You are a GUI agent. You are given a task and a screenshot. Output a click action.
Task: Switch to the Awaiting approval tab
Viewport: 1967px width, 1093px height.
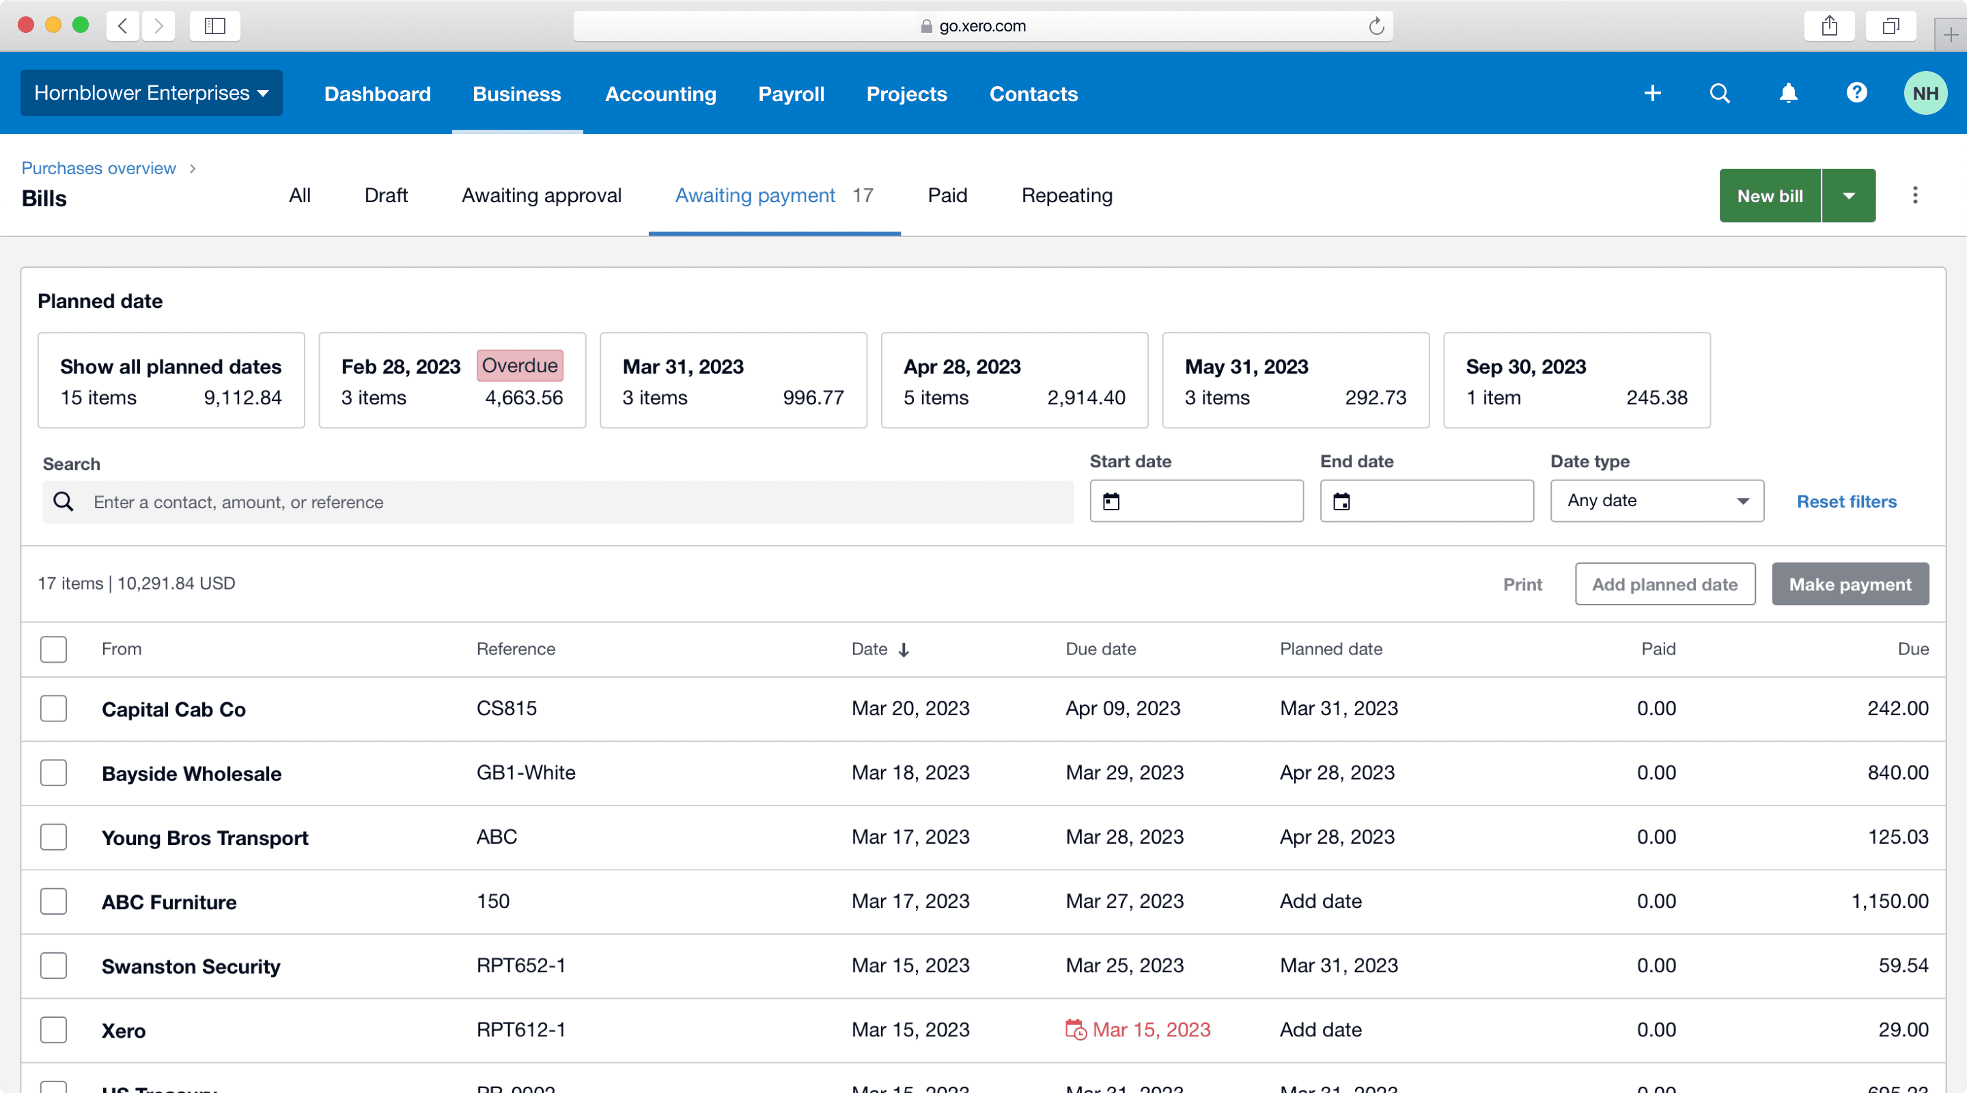pos(542,195)
